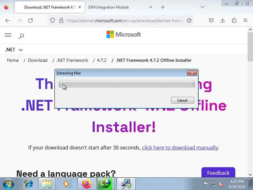The width and height of the screenshot is (253, 190).
Task: Reload the page with the refresh icon
Action: click(x=30, y=21)
